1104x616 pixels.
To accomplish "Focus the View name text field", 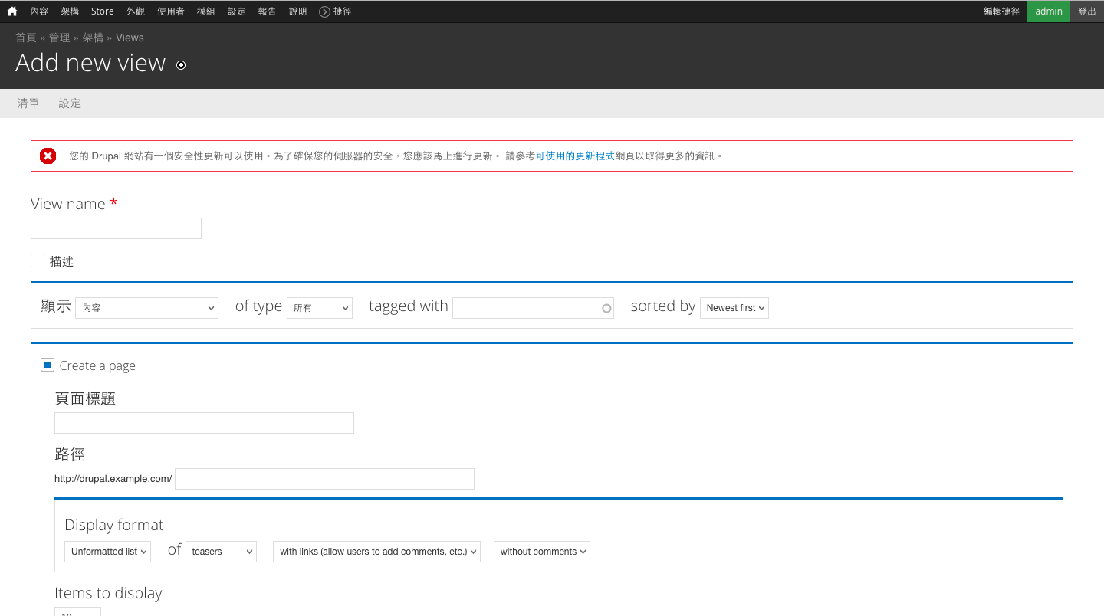I will click(116, 228).
